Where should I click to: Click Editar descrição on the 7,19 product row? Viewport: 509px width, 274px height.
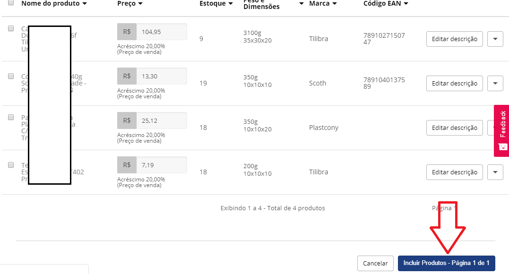454,172
